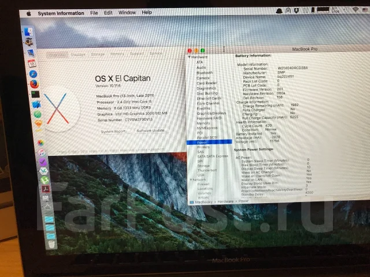The height and width of the screenshot is (277, 370).
Task: Click the Hardware path bar segment
Action: 225,201
